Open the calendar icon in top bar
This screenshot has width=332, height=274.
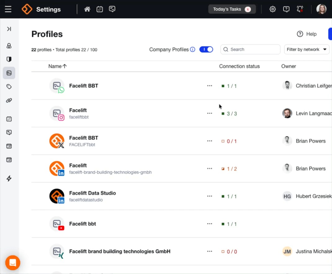100,9
